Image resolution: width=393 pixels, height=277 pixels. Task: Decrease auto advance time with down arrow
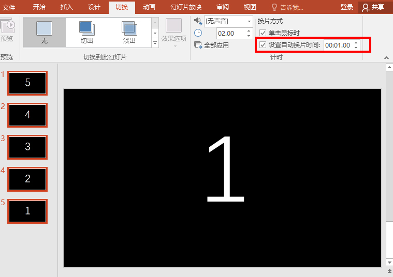[x=356, y=48]
